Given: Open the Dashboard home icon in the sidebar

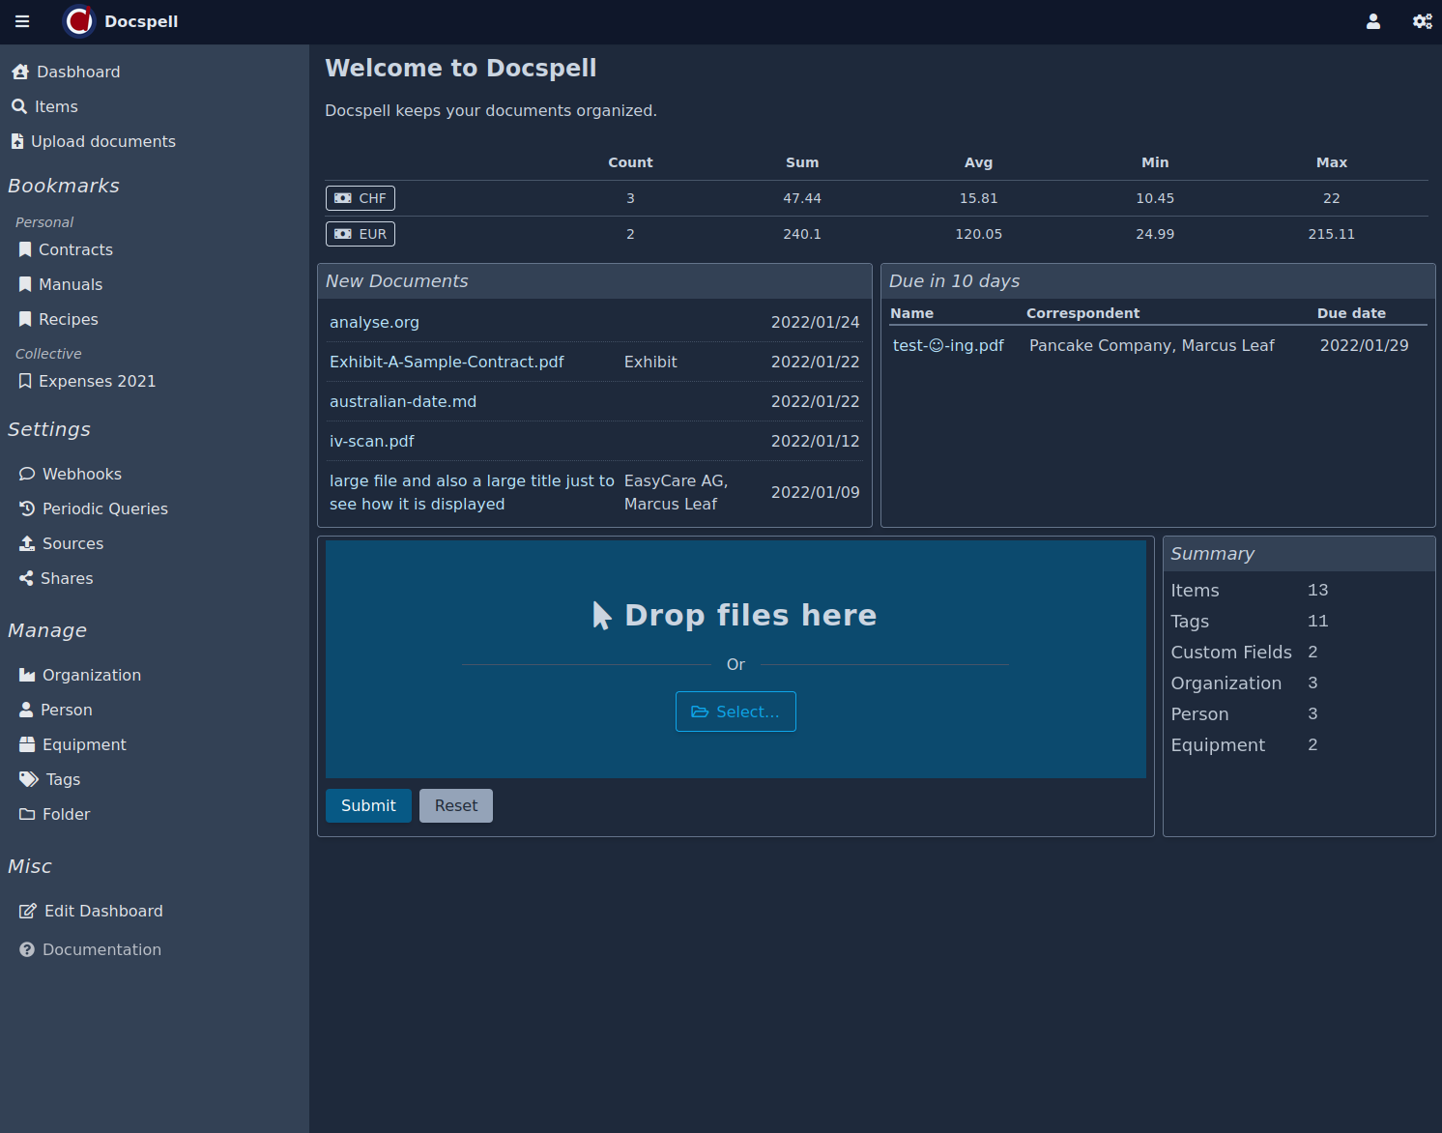Looking at the screenshot, I should click(x=20, y=72).
